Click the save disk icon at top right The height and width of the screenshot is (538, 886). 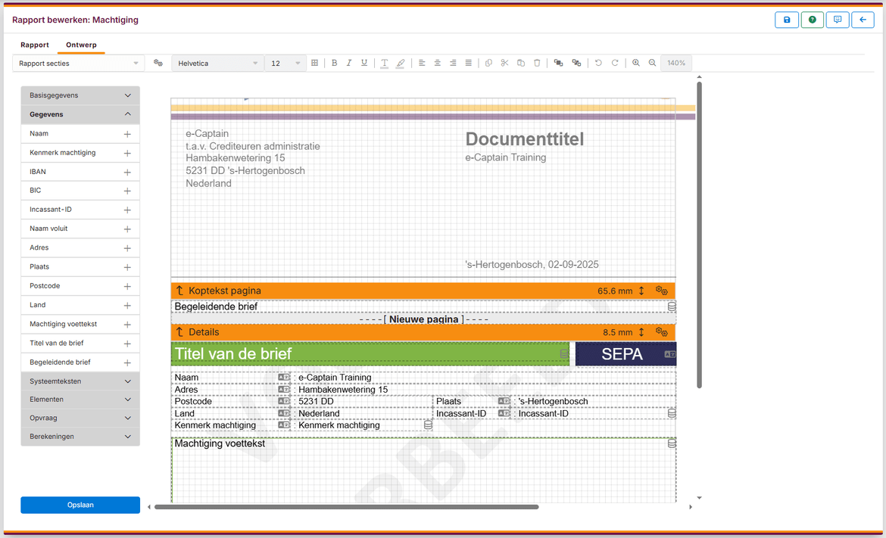(x=787, y=20)
